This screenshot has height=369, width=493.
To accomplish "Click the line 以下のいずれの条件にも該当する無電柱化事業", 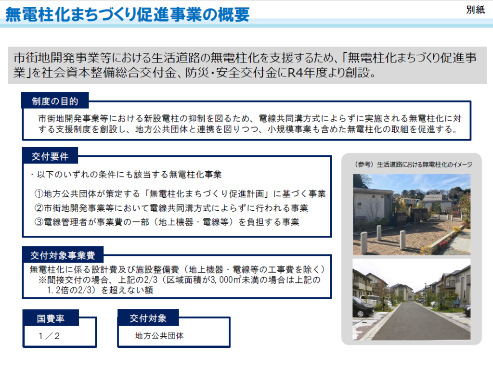I will (x=127, y=175).
